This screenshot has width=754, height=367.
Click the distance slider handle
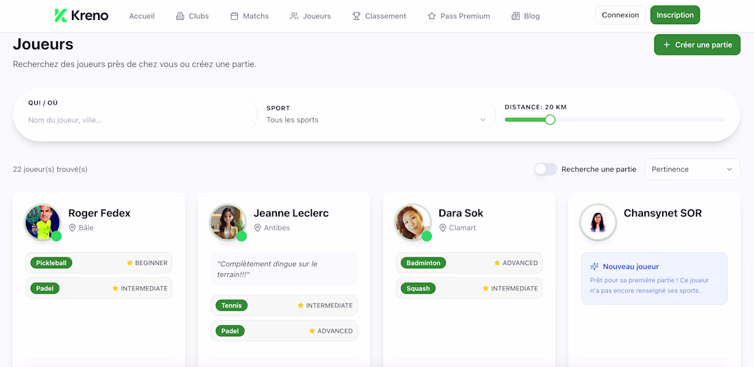pyautogui.click(x=550, y=120)
